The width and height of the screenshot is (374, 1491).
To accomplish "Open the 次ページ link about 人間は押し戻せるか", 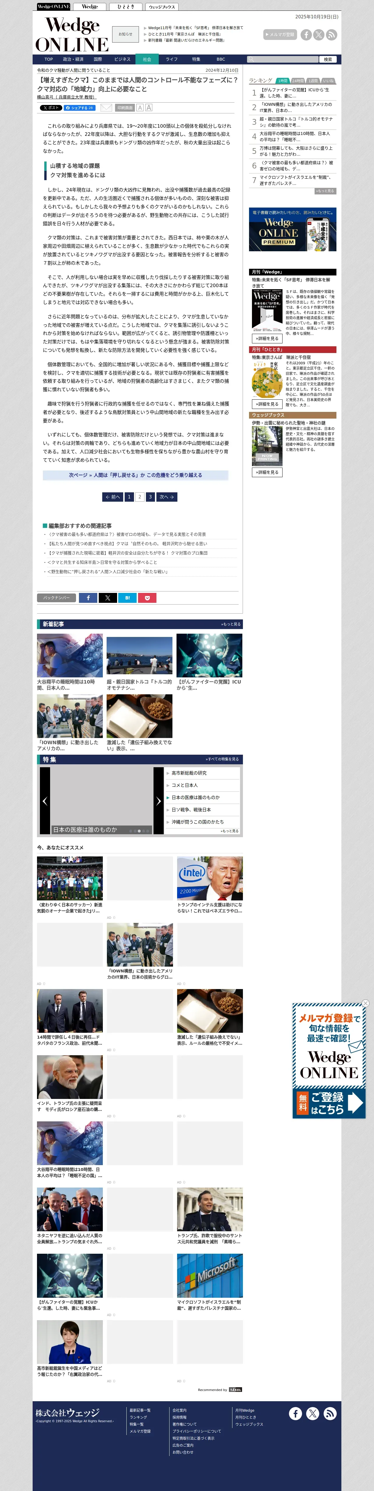I will 135,475.
